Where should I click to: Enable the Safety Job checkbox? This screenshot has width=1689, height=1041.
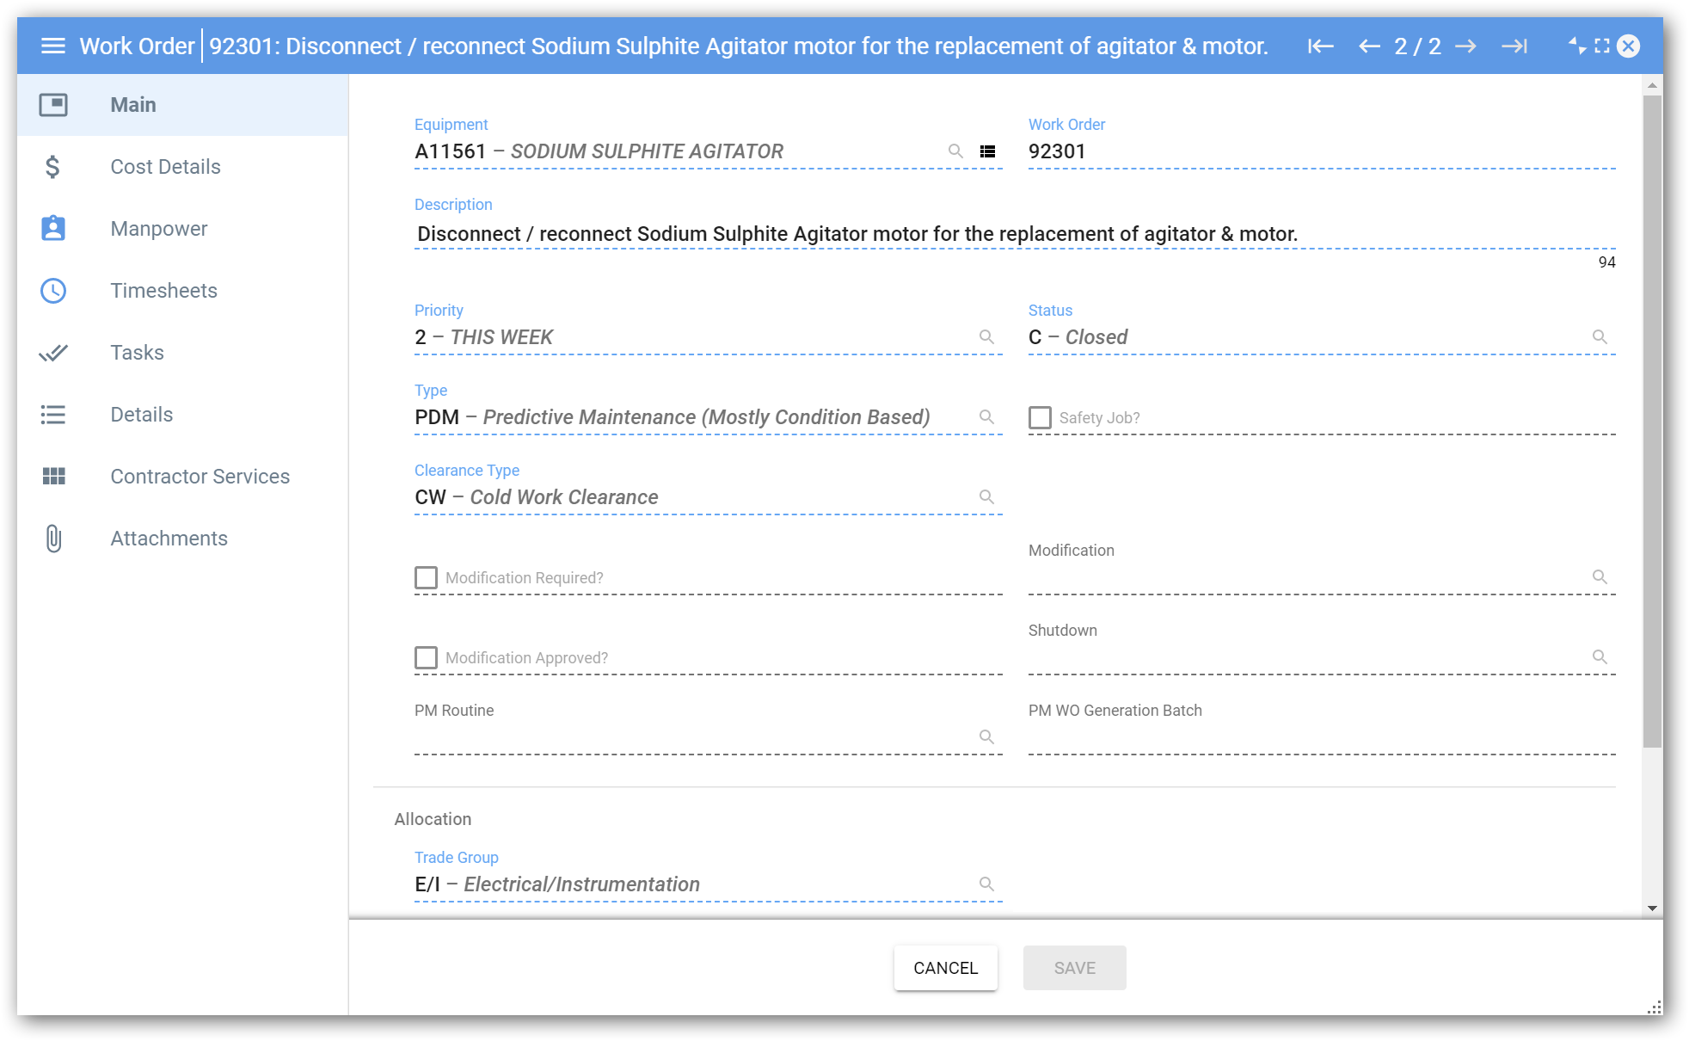coord(1040,417)
